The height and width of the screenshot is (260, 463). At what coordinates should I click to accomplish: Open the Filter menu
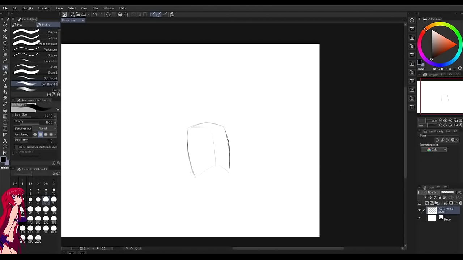(95, 8)
